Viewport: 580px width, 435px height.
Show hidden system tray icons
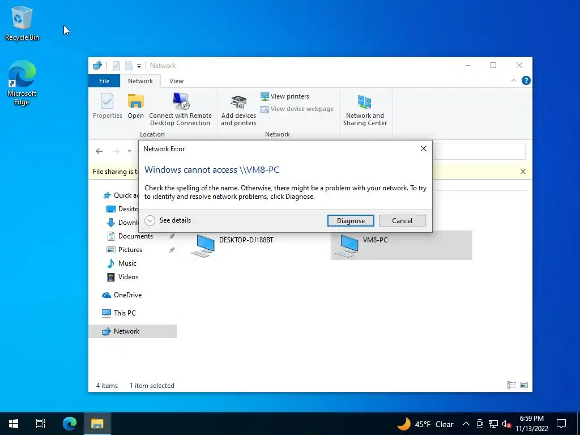(466, 424)
